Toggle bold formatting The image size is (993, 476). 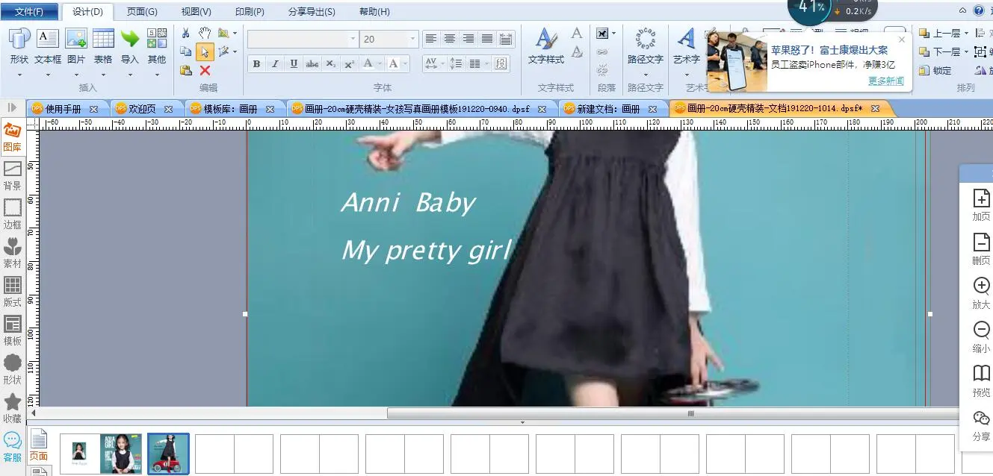tap(256, 64)
